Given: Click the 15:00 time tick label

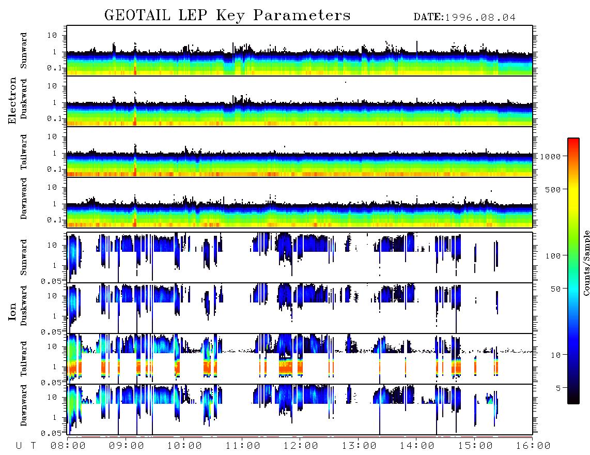Looking at the screenshot, I should 475,446.
